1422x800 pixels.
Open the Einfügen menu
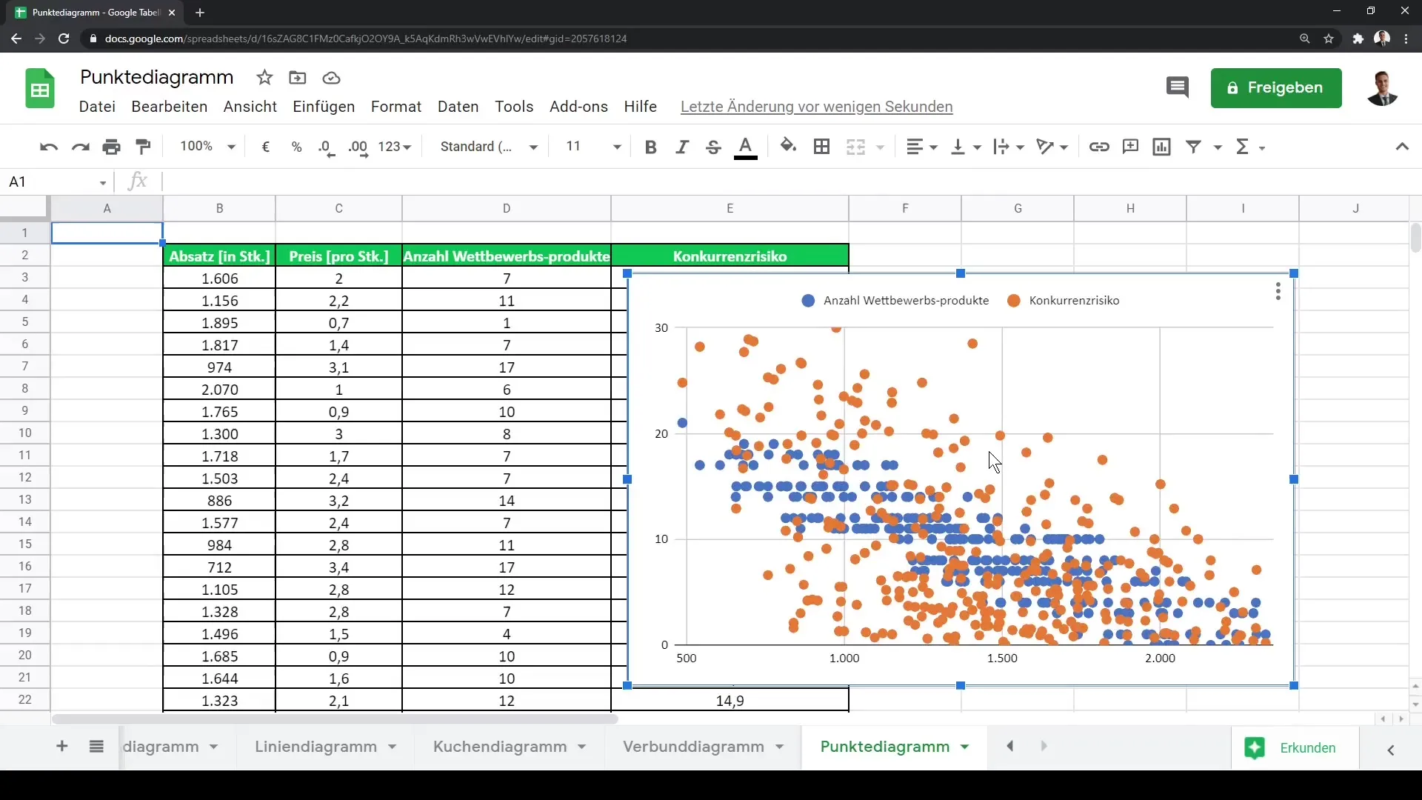[x=324, y=107]
